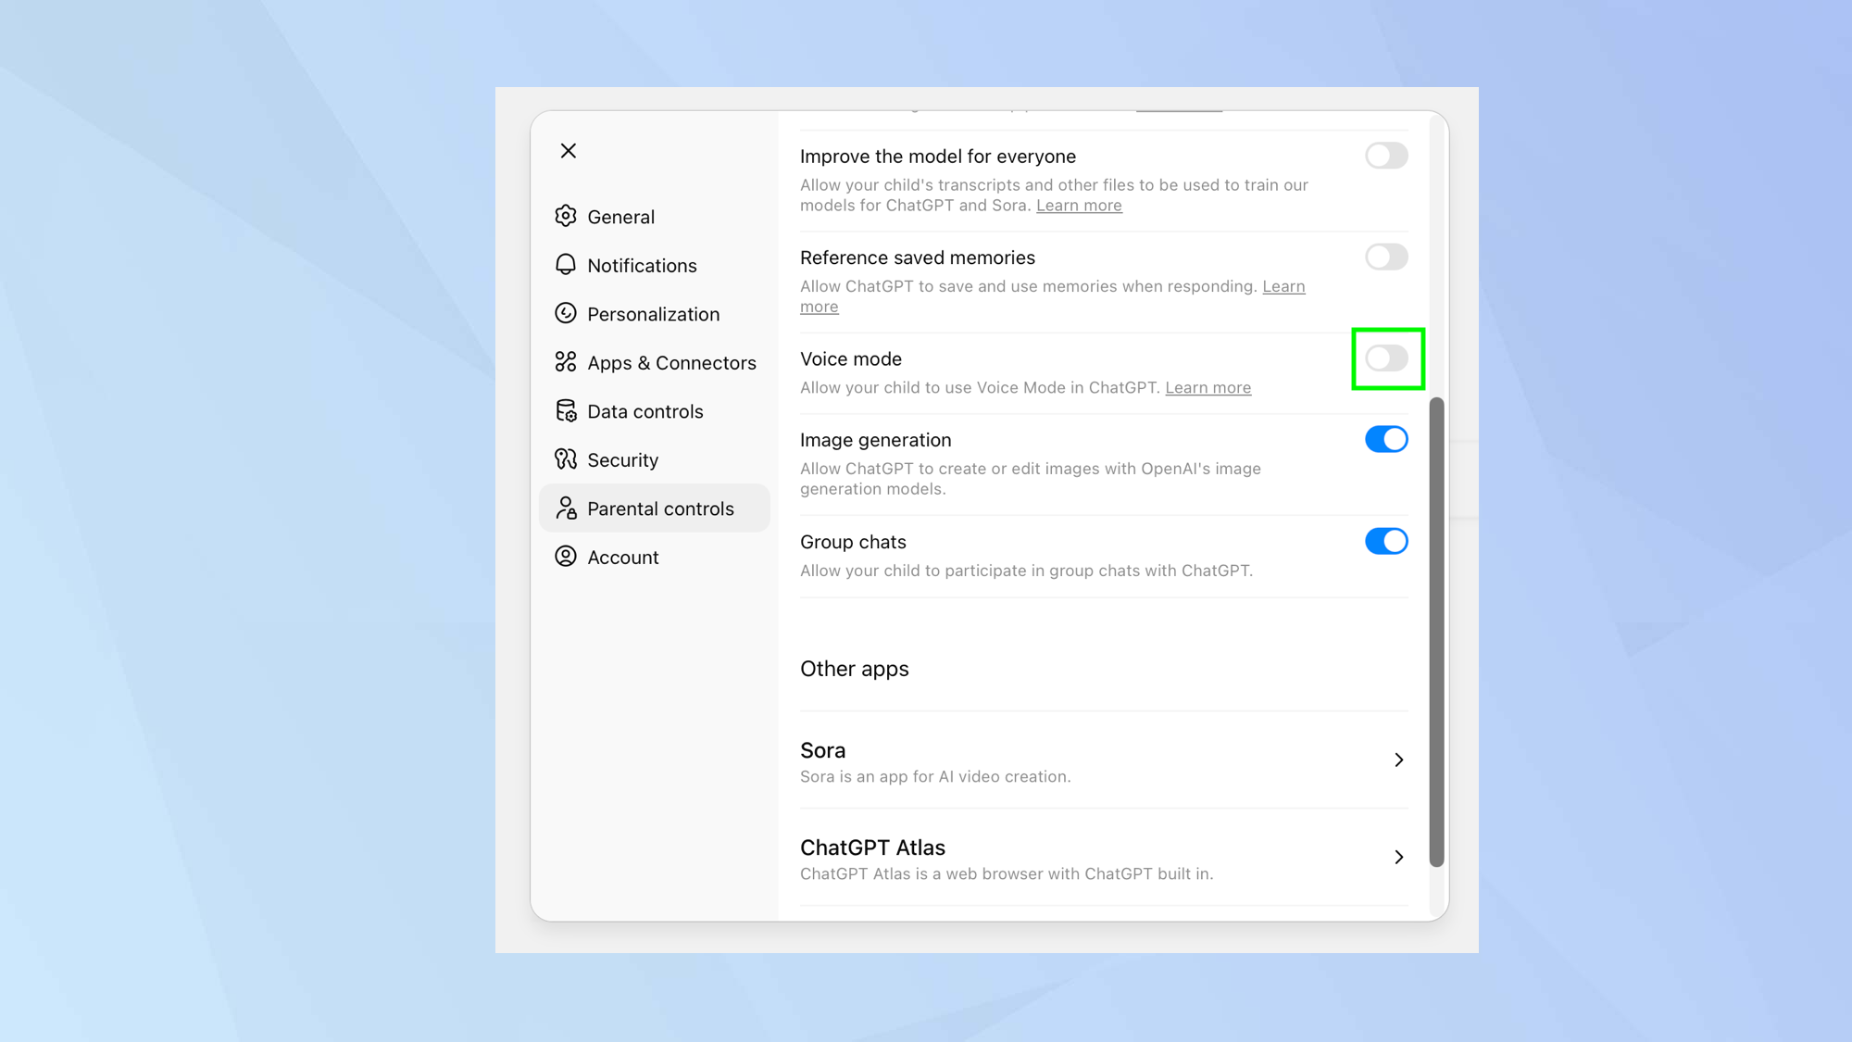This screenshot has height=1042, width=1852.
Task: Open Notifications via the bell icon
Action: tap(566, 265)
